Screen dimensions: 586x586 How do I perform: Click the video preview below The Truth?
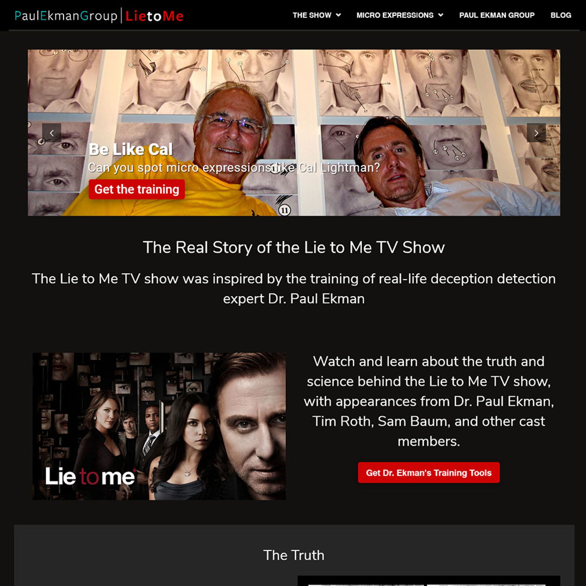[429, 580]
